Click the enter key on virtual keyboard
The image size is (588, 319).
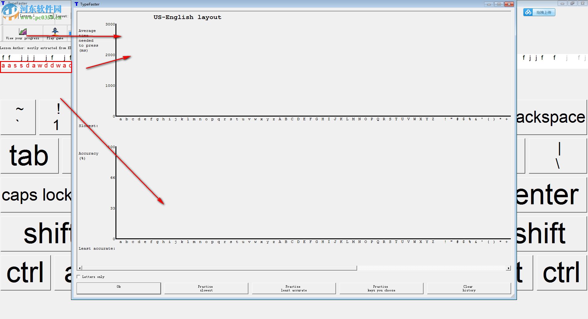click(552, 195)
